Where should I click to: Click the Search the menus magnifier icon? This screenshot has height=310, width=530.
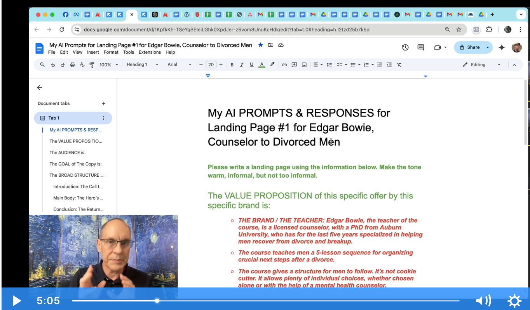coord(42,65)
